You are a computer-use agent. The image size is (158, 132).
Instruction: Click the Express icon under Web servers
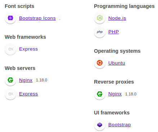coord(10,94)
